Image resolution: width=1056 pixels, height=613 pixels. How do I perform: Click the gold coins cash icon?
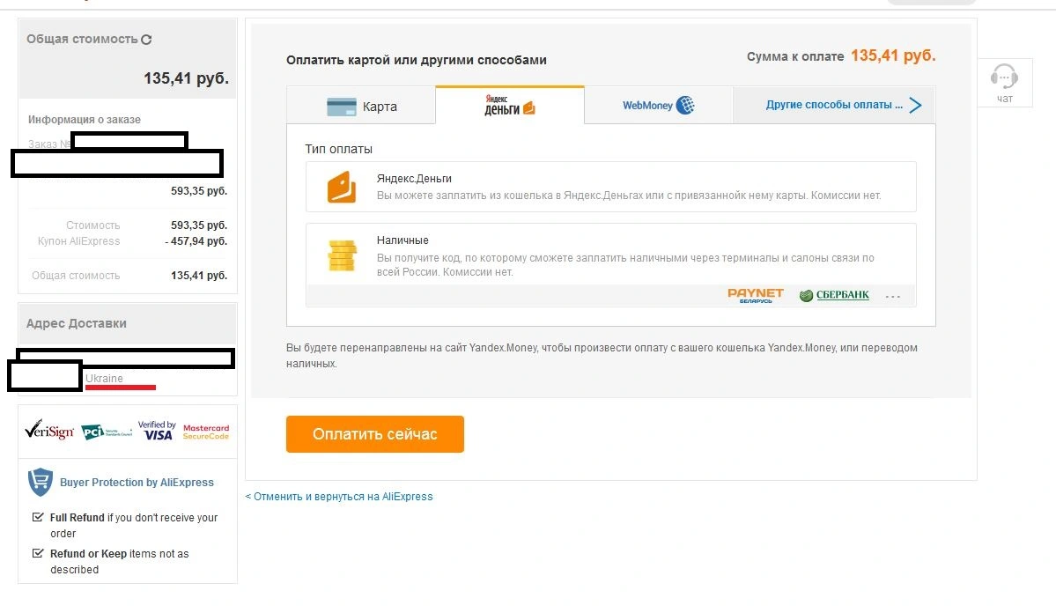pyautogui.click(x=342, y=255)
